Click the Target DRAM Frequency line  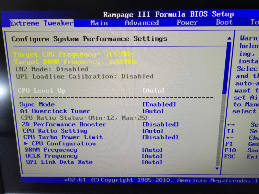[x=76, y=62]
